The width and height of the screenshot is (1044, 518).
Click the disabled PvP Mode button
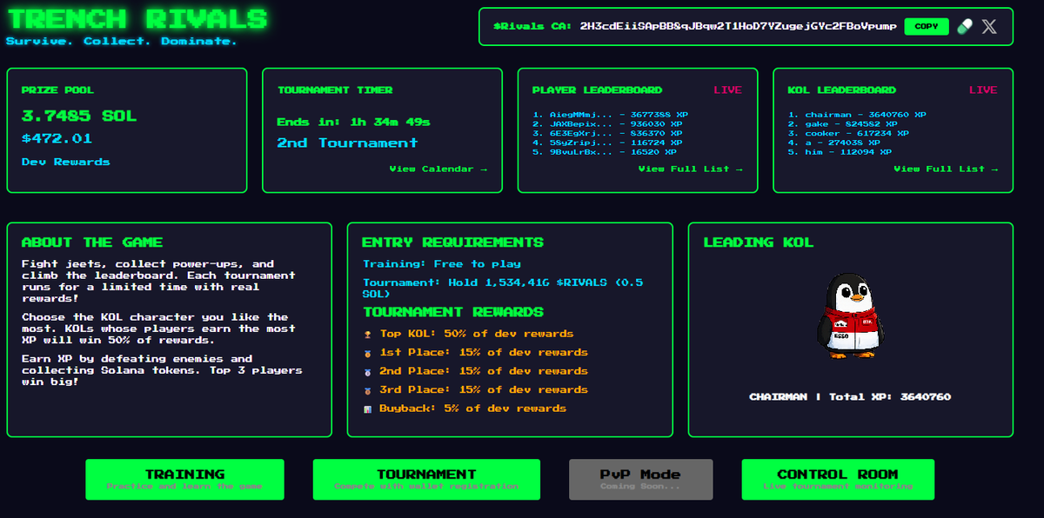pos(641,479)
